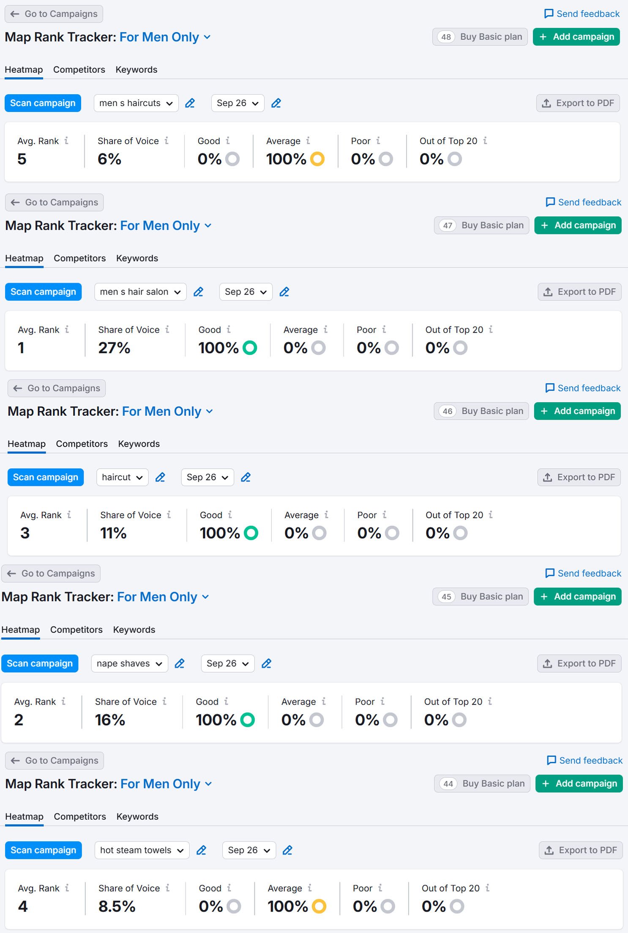
Task: Click Add campaign next to the 44 badge
Action: pyautogui.click(x=579, y=783)
